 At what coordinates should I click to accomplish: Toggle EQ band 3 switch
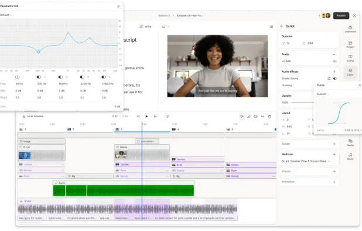coord(60,77)
